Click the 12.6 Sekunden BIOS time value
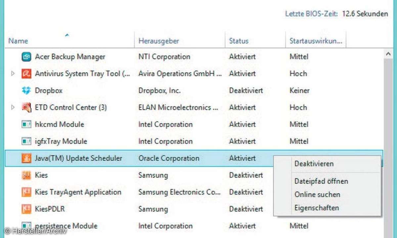 365,14
